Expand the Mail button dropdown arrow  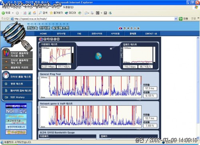coord(88,13)
